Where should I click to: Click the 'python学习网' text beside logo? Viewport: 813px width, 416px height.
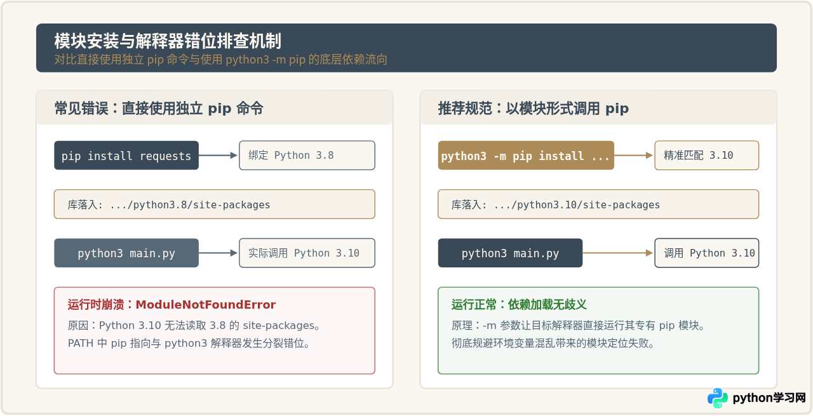pyautogui.click(x=769, y=398)
